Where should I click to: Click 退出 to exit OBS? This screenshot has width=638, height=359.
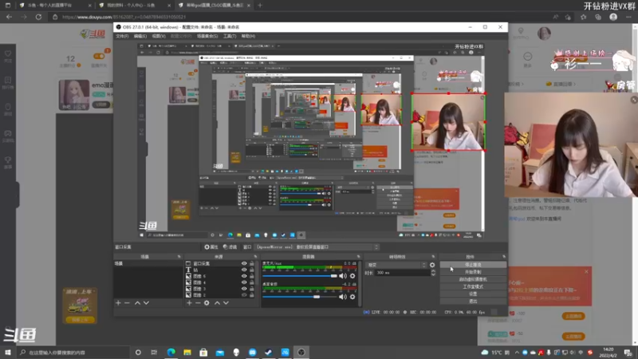click(x=473, y=302)
